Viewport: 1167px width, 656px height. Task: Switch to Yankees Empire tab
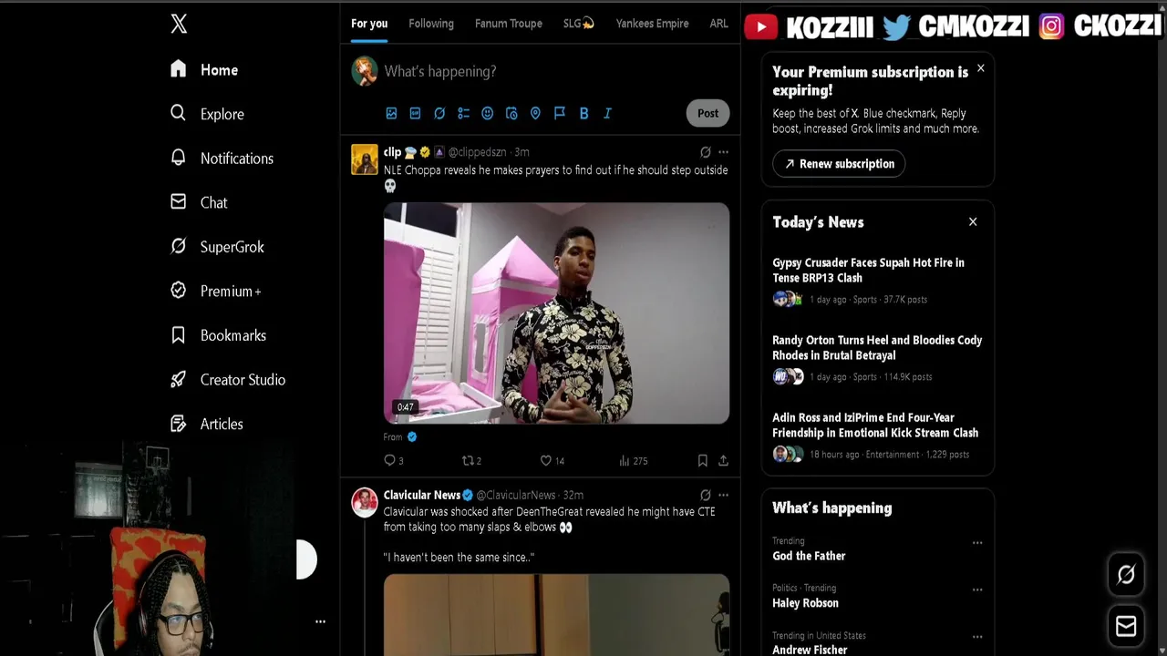coord(652,24)
